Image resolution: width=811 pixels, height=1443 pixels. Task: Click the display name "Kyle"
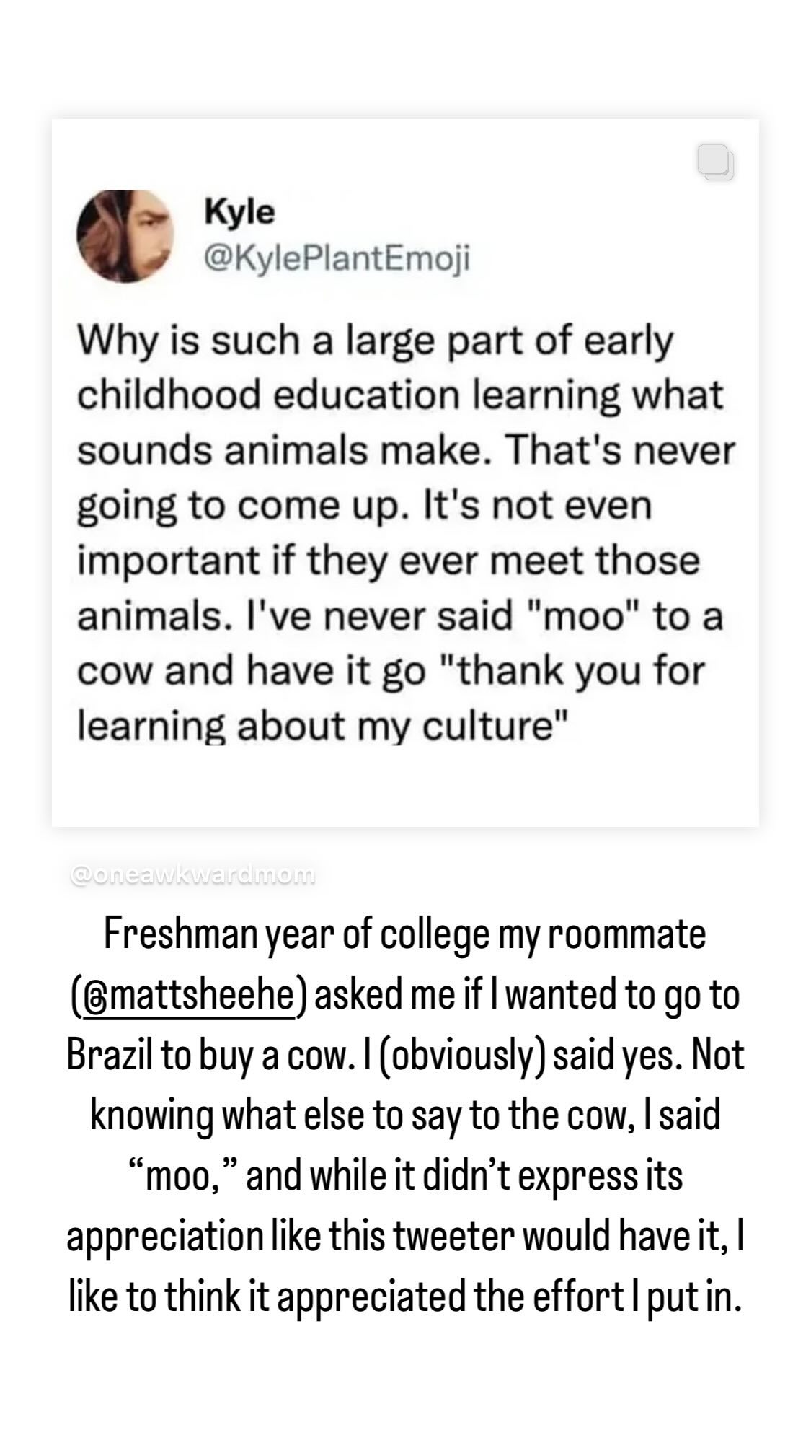tap(240, 212)
